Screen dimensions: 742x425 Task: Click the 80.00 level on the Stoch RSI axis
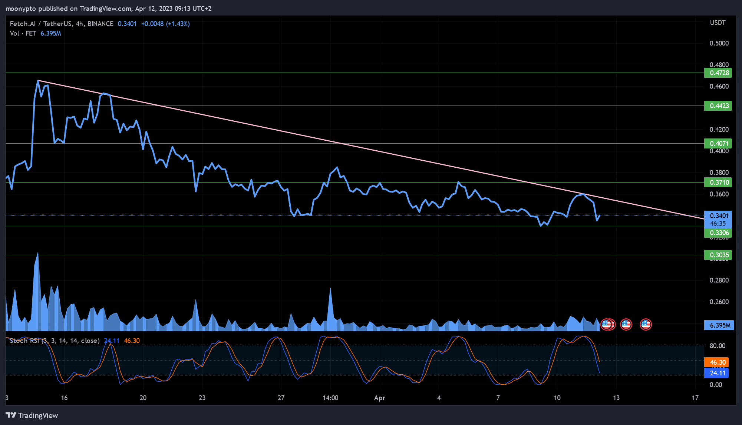pos(717,346)
